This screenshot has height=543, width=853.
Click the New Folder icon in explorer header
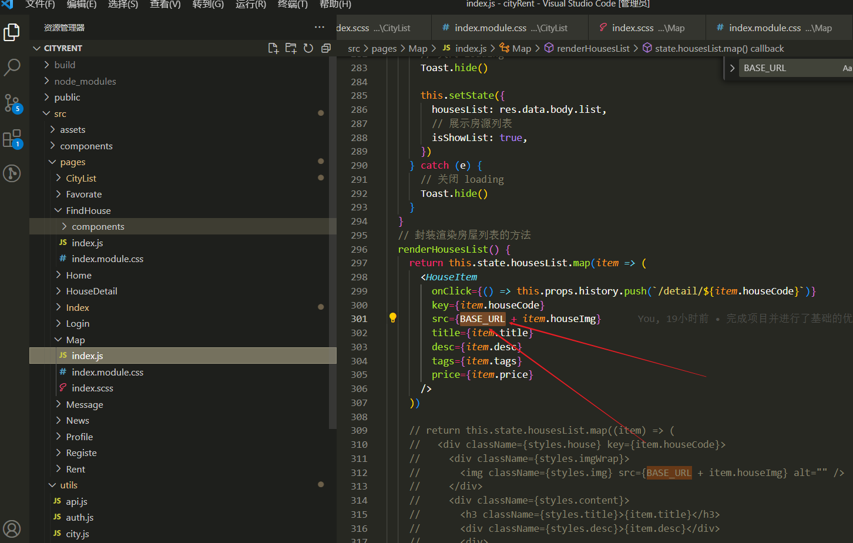pos(291,48)
